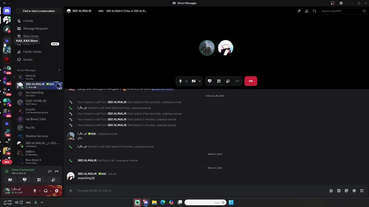The width and height of the screenshot is (369, 207).
Task: Toggle noise suppression in Voice Connected panel
Action: click(x=50, y=171)
